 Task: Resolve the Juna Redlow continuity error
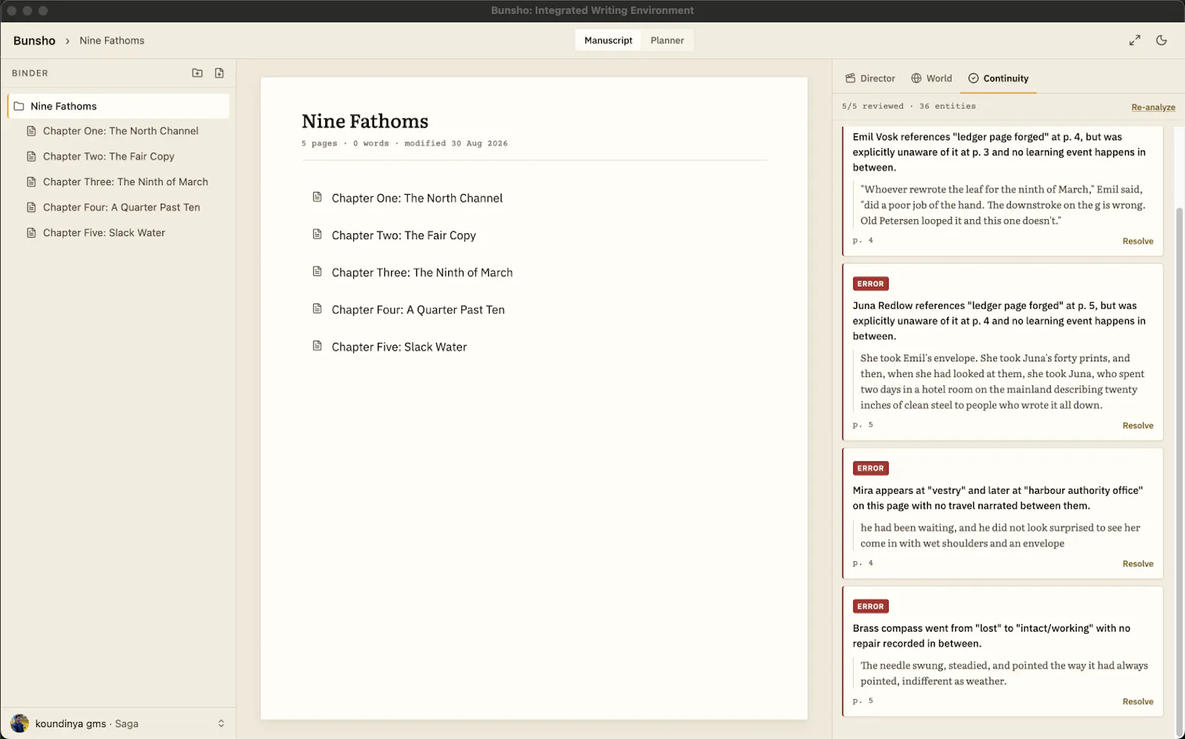click(1138, 426)
